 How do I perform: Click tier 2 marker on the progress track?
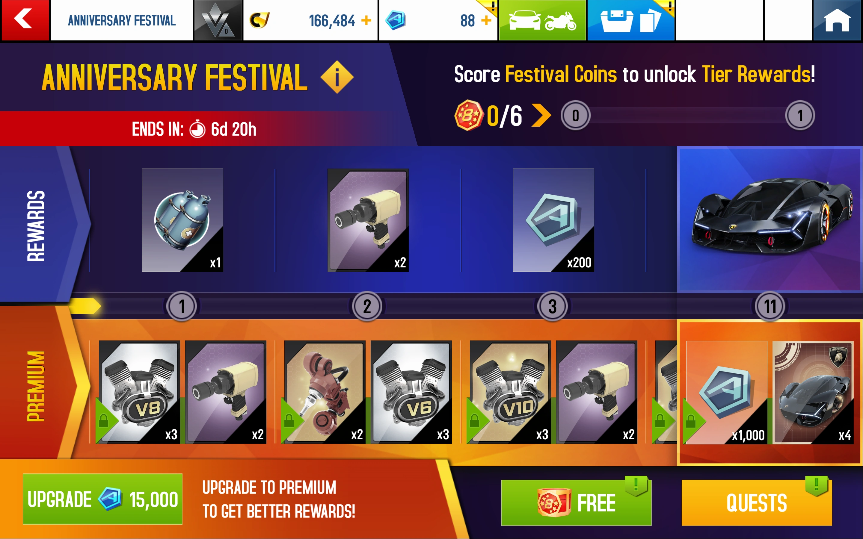(367, 306)
